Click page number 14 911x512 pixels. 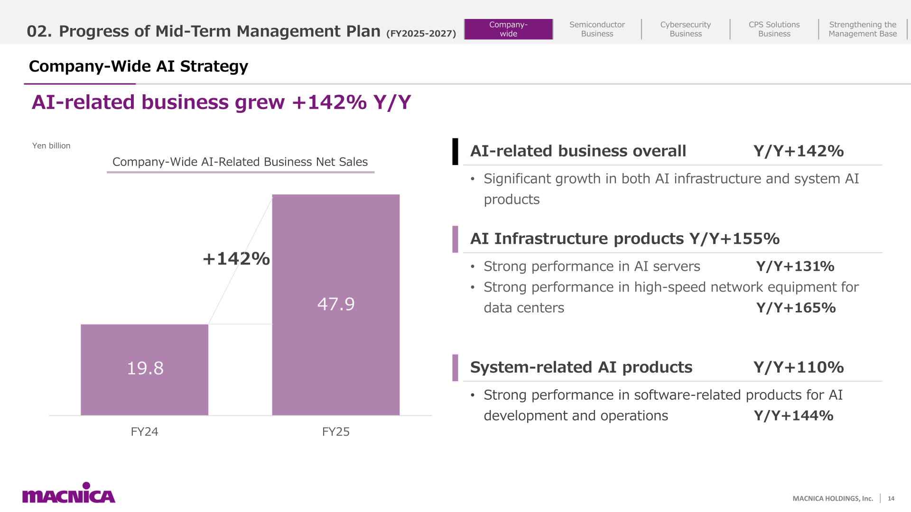[x=891, y=498]
